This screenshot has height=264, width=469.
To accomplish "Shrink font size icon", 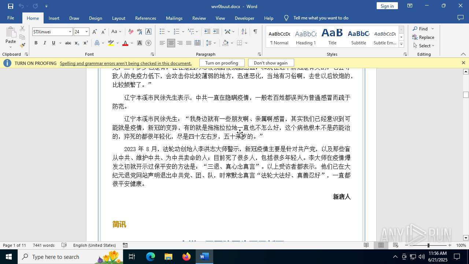I will [x=103, y=32].
